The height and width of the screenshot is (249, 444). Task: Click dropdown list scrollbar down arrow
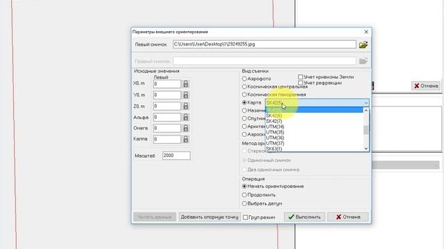tap(366, 148)
